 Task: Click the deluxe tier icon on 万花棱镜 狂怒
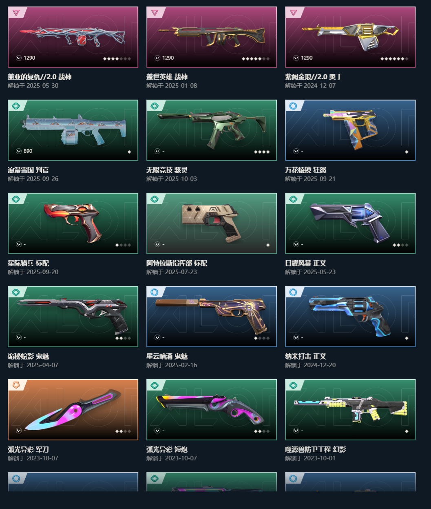[293, 106]
